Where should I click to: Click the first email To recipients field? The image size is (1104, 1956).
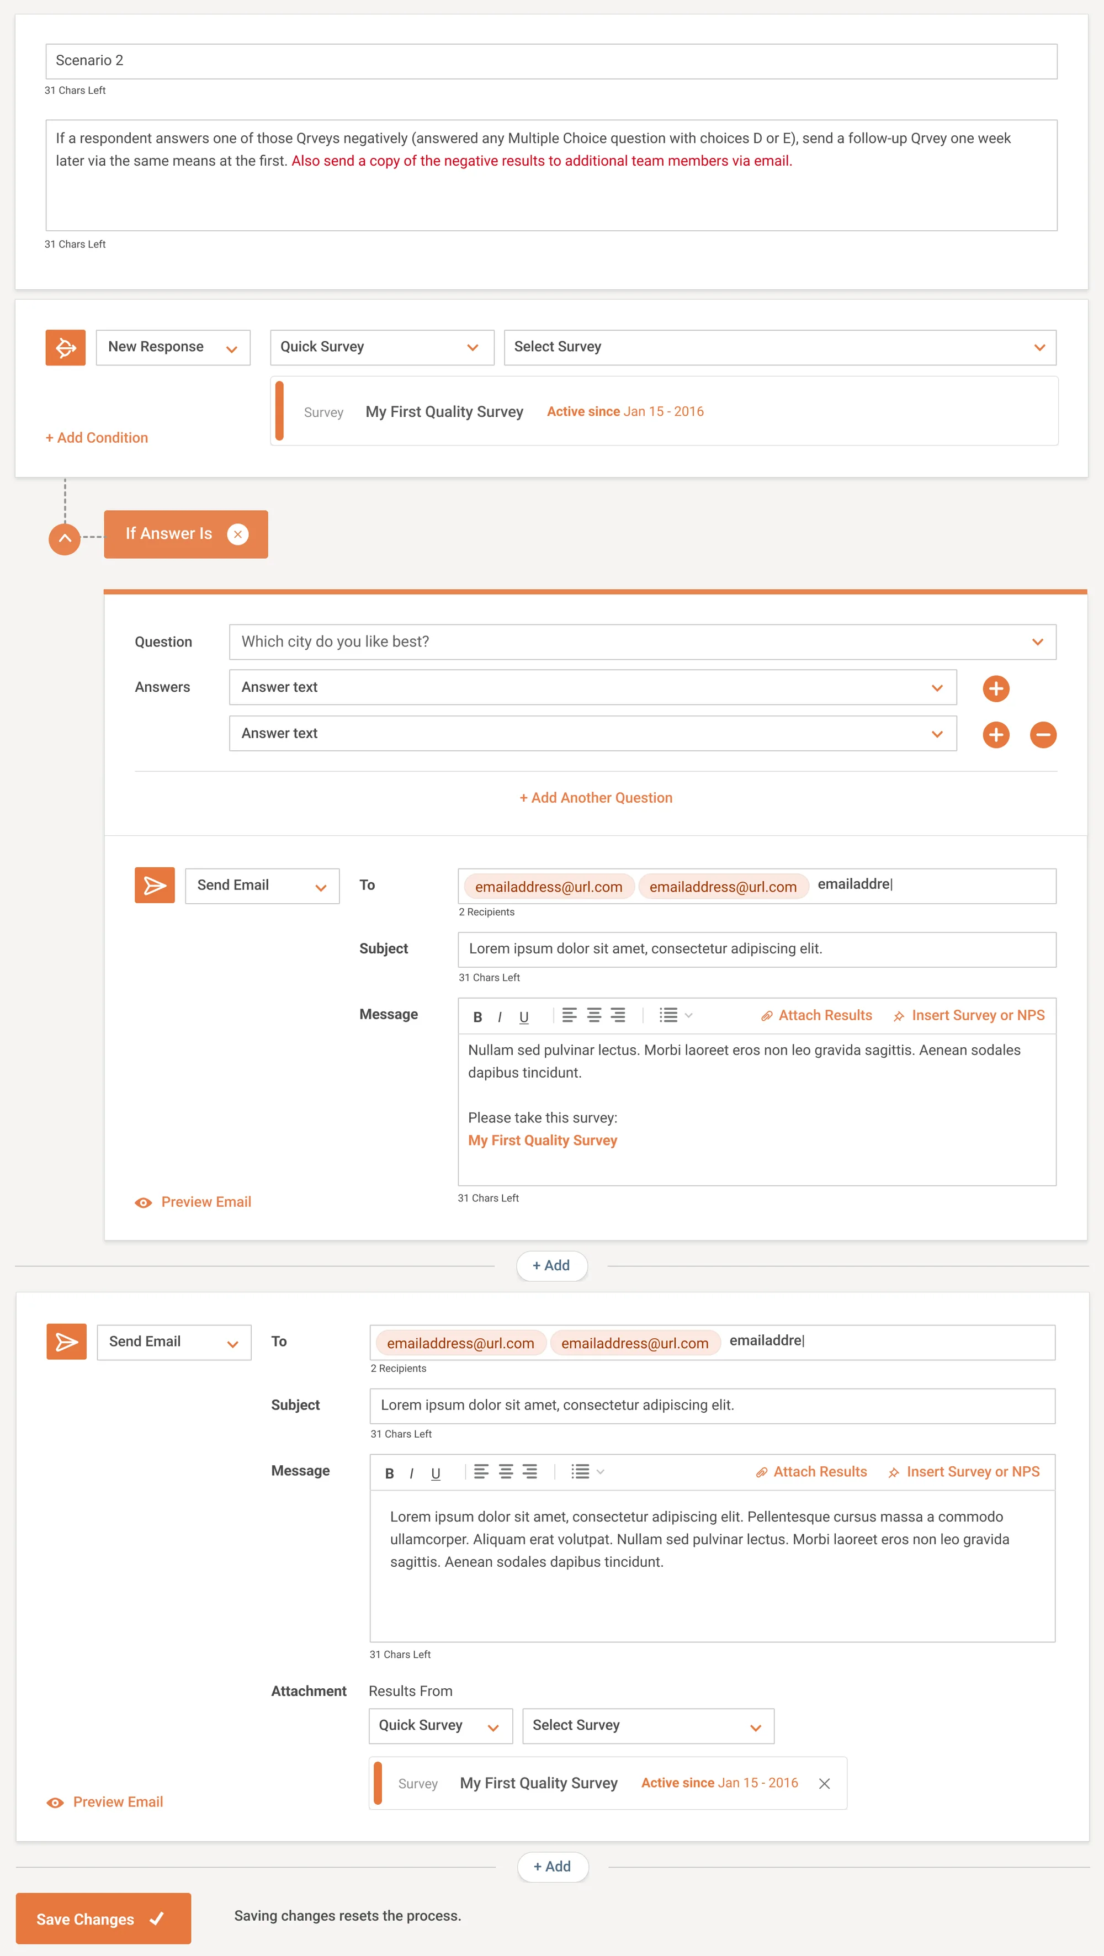756,886
